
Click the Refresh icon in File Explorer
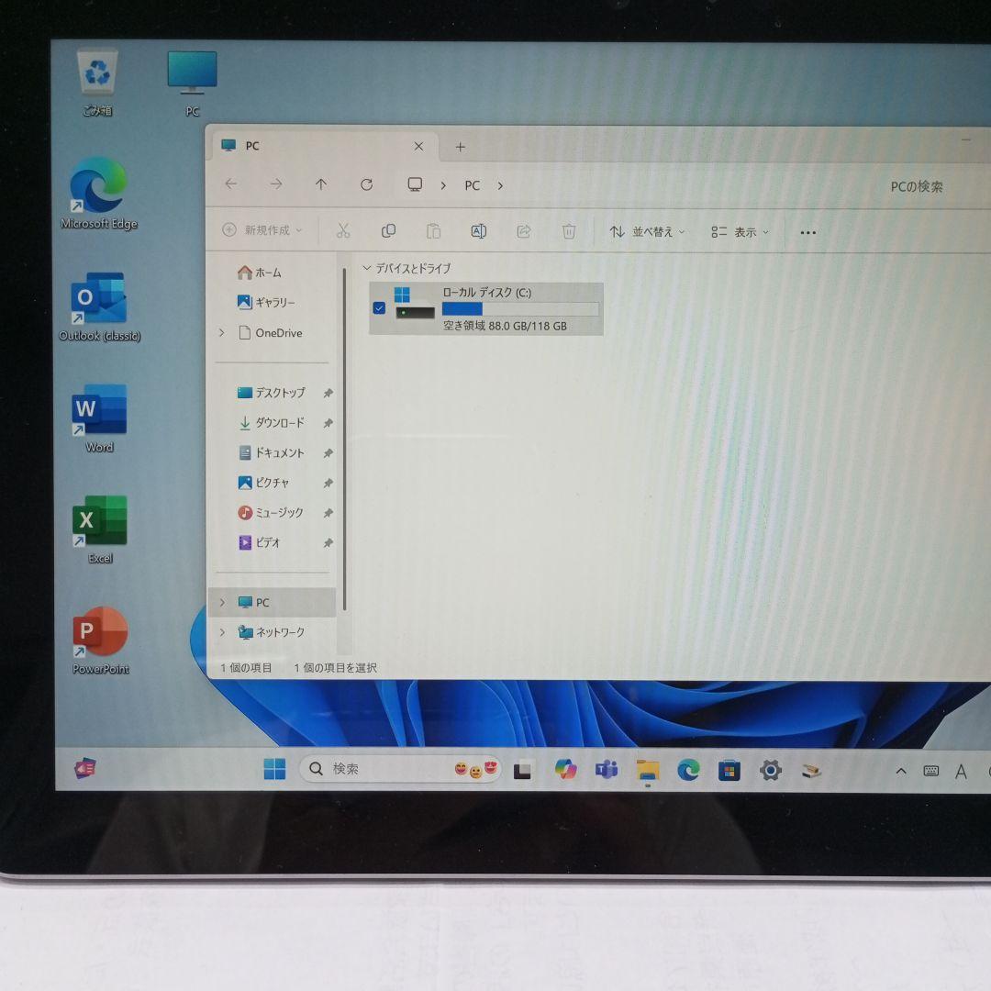point(366,184)
